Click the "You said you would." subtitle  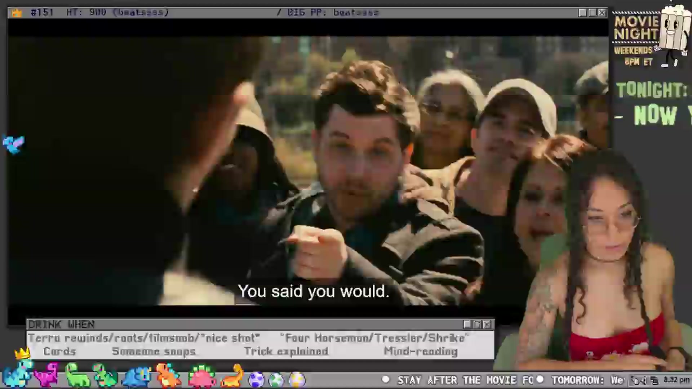pos(314,291)
